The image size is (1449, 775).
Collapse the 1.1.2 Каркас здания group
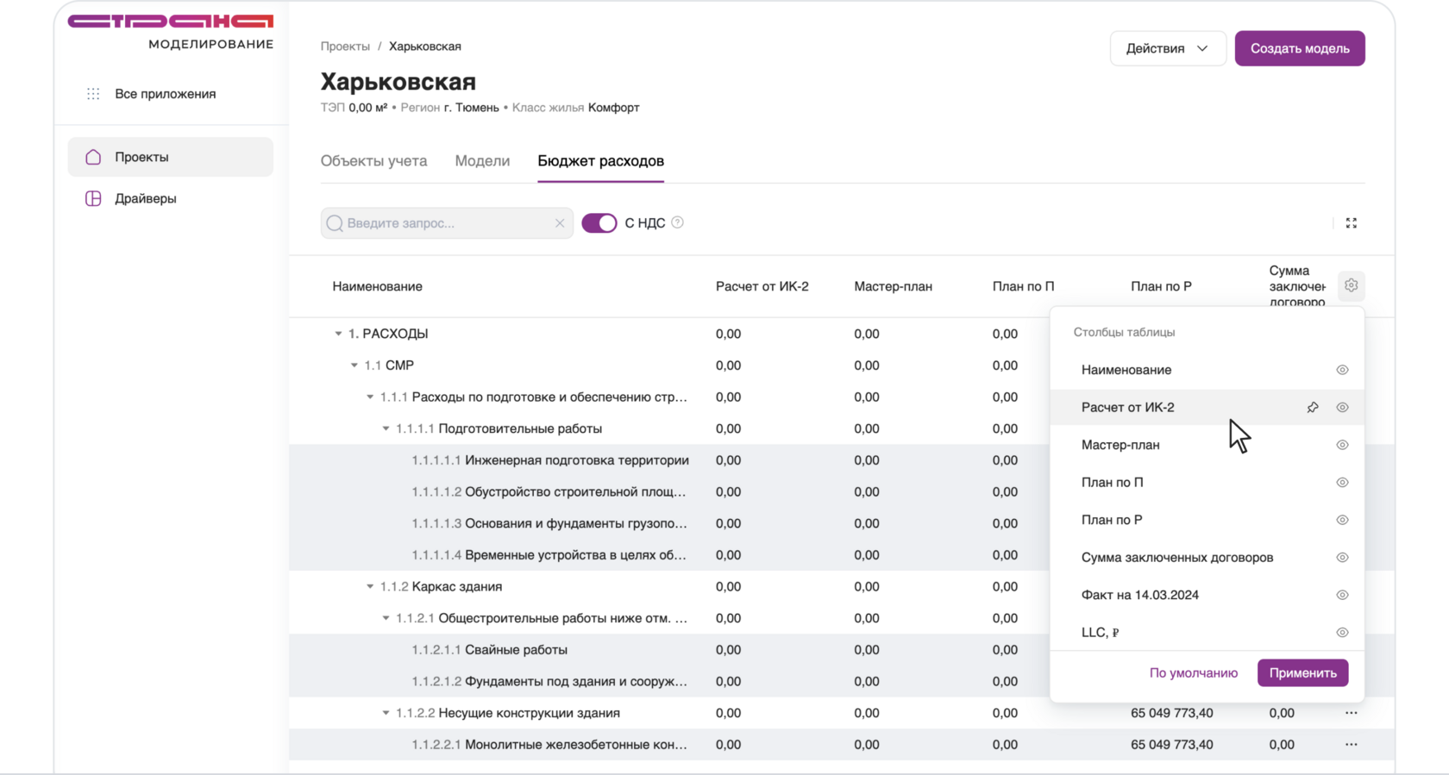(x=370, y=587)
